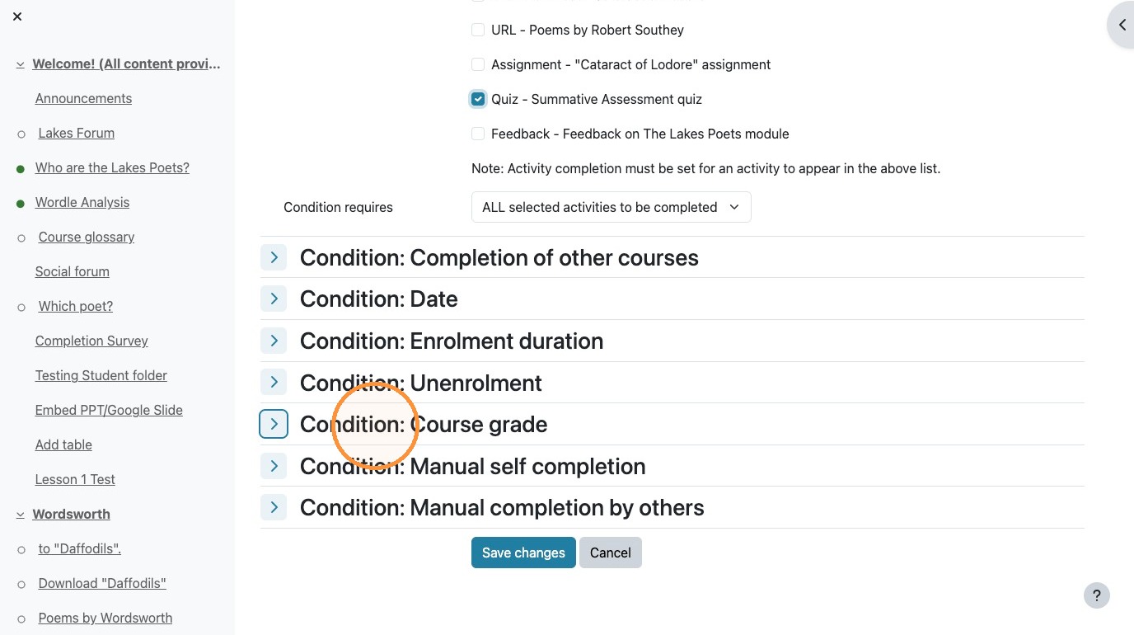Screen dimensions: 1134x635
Task: Check the Cataract of Lodore assignment checkbox
Action: [x=478, y=64]
